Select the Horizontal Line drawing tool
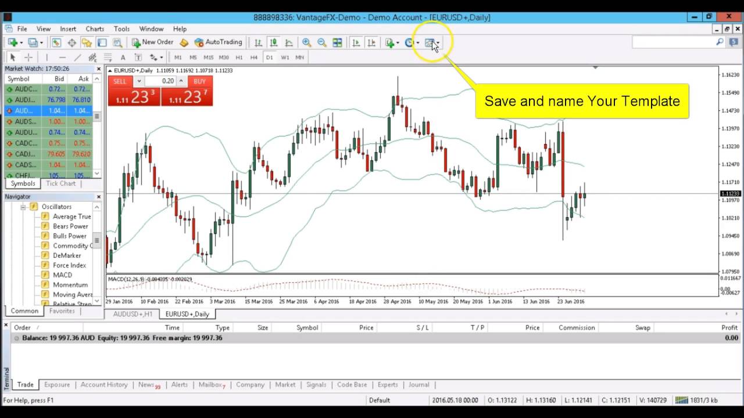This screenshot has width=744, height=418. point(62,57)
